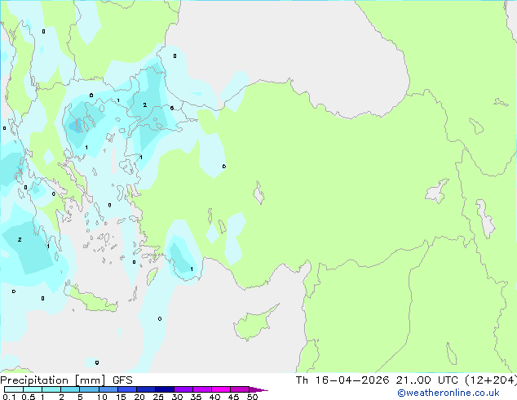517x400 pixels.
Task: Click the "10" legend scale label
Action: coord(102,397)
